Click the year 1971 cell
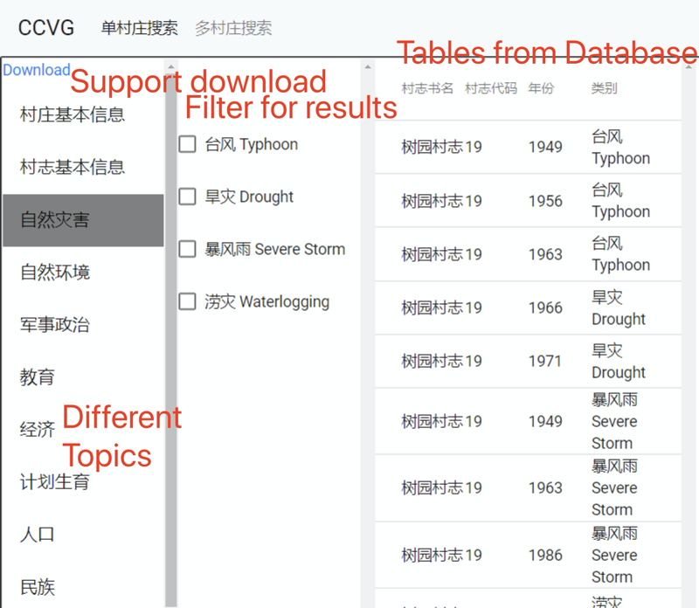Screen dimensions: 699x608 pos(545,361)
